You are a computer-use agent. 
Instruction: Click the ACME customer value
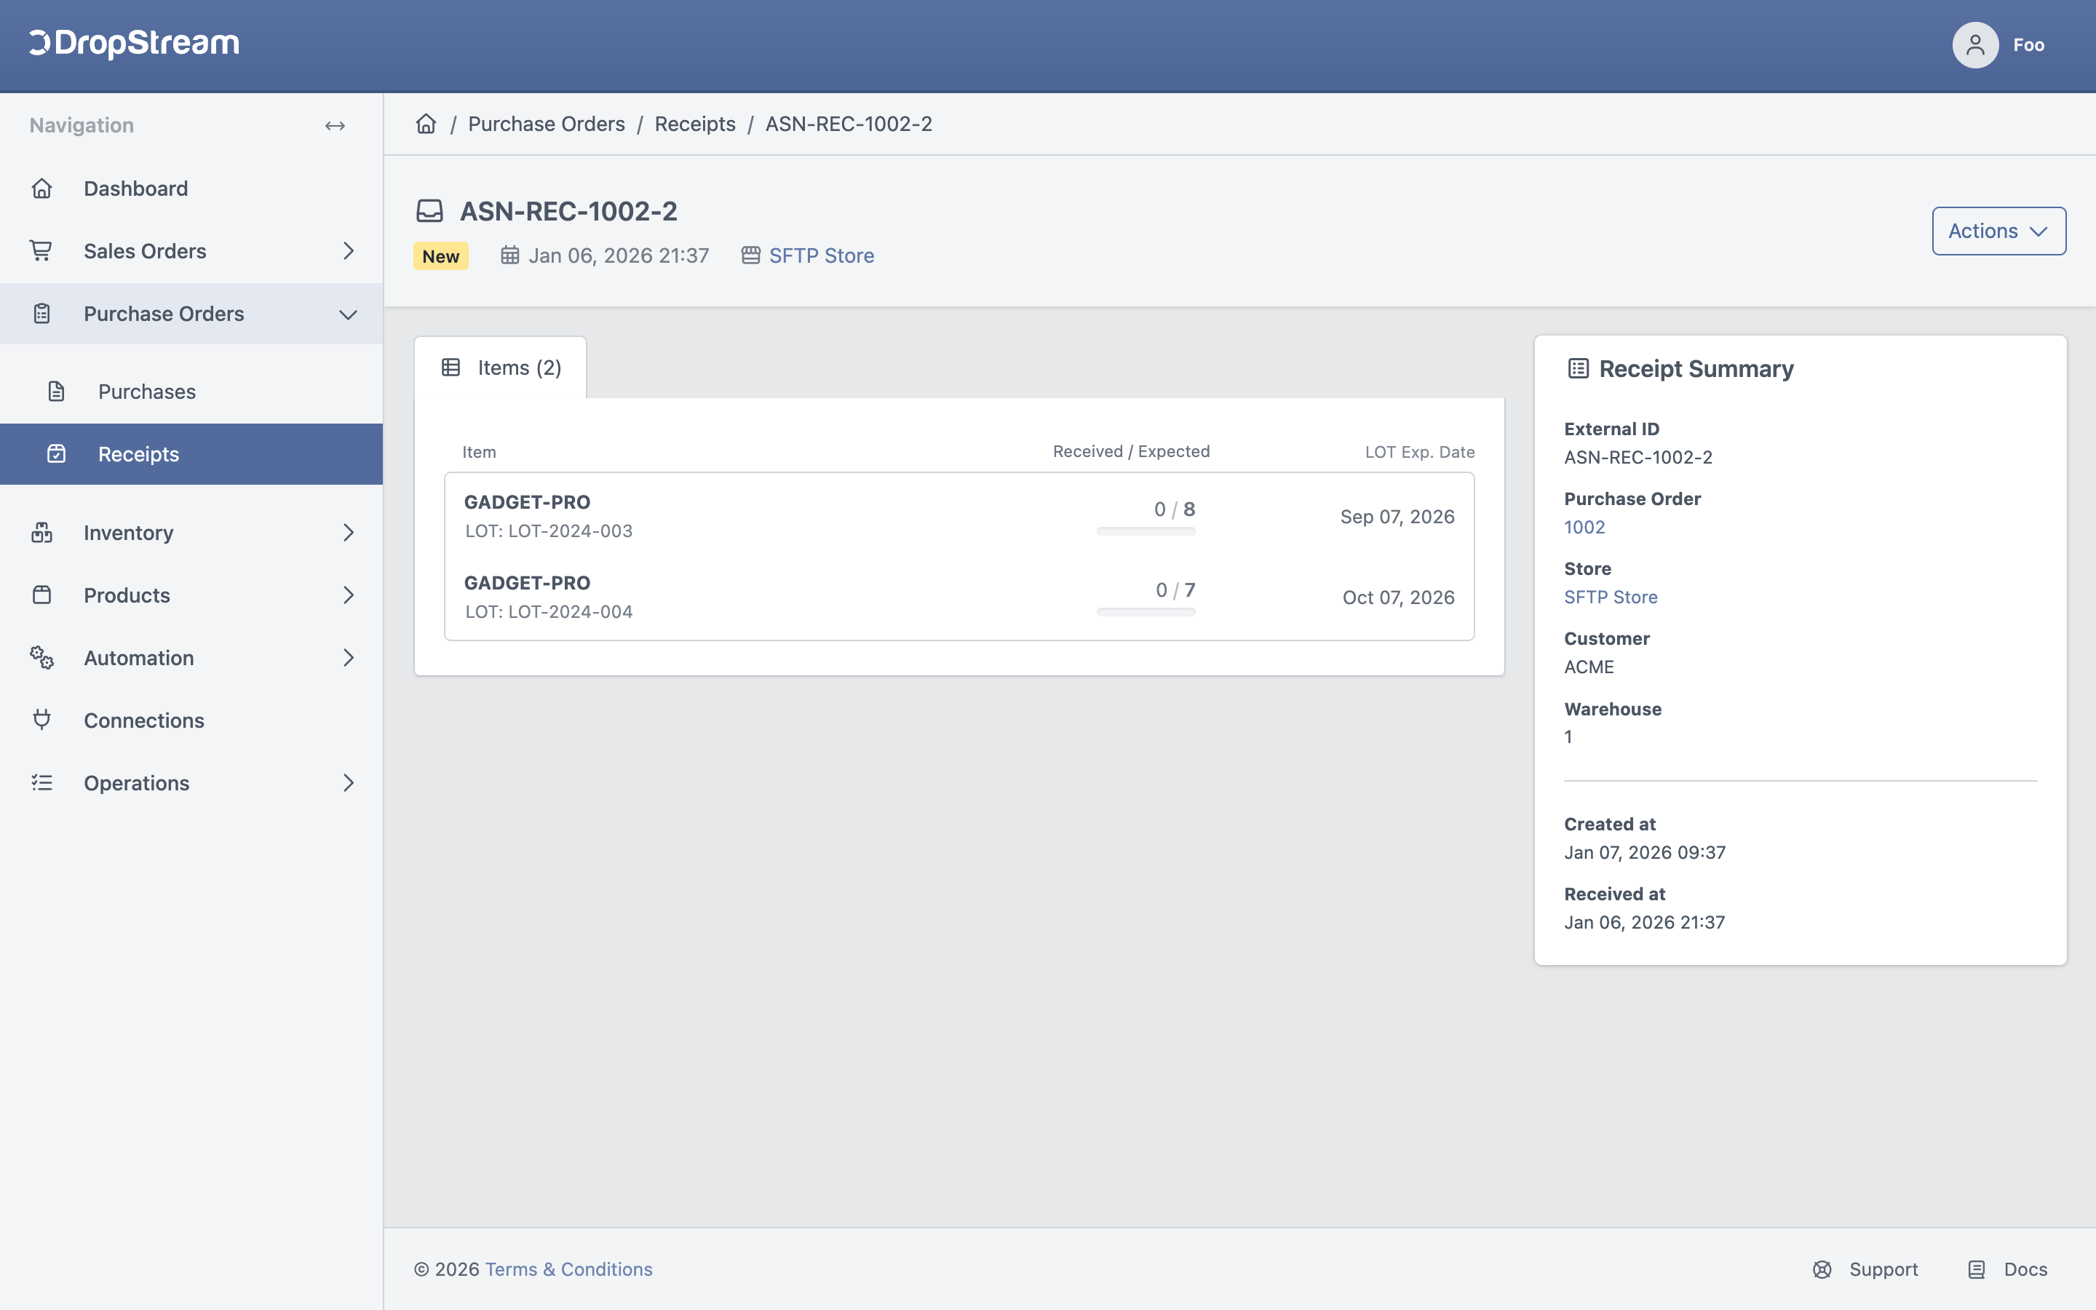tap(1589, 667)
